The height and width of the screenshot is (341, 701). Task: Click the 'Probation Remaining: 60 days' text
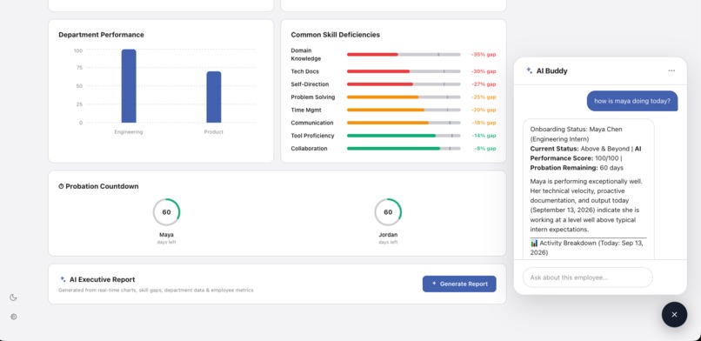[x=577, y=168]
